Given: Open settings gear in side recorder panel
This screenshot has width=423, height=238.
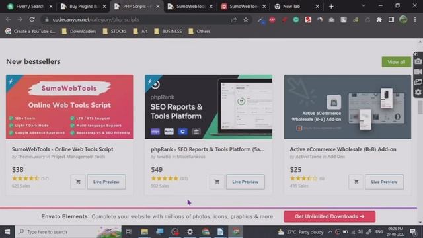Looking at the screenshot, I should [x=418, y=93].
